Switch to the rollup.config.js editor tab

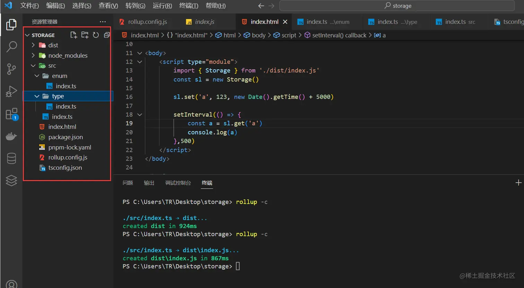[147, 22]
